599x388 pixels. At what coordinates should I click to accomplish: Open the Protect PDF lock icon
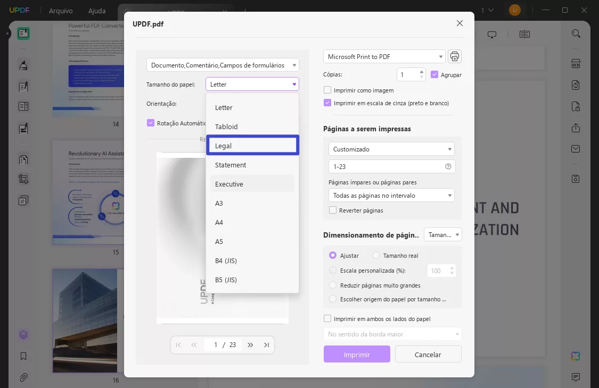pos(576,106)
